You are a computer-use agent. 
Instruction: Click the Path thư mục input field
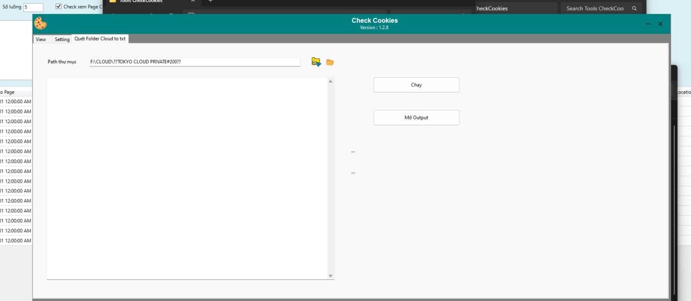coord(194,62)
